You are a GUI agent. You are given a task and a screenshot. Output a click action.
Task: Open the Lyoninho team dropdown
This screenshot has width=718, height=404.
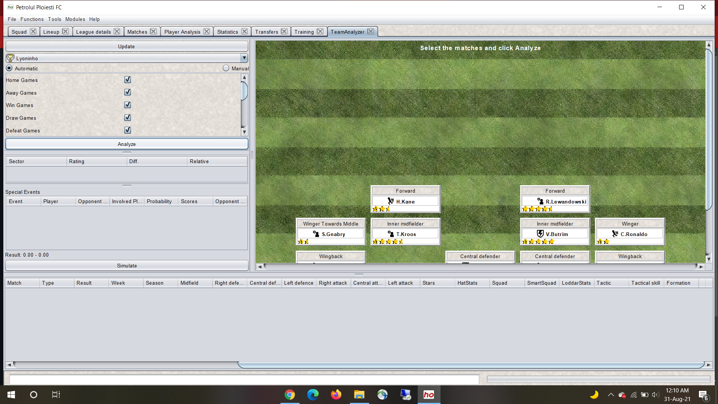tap(244, 58)
